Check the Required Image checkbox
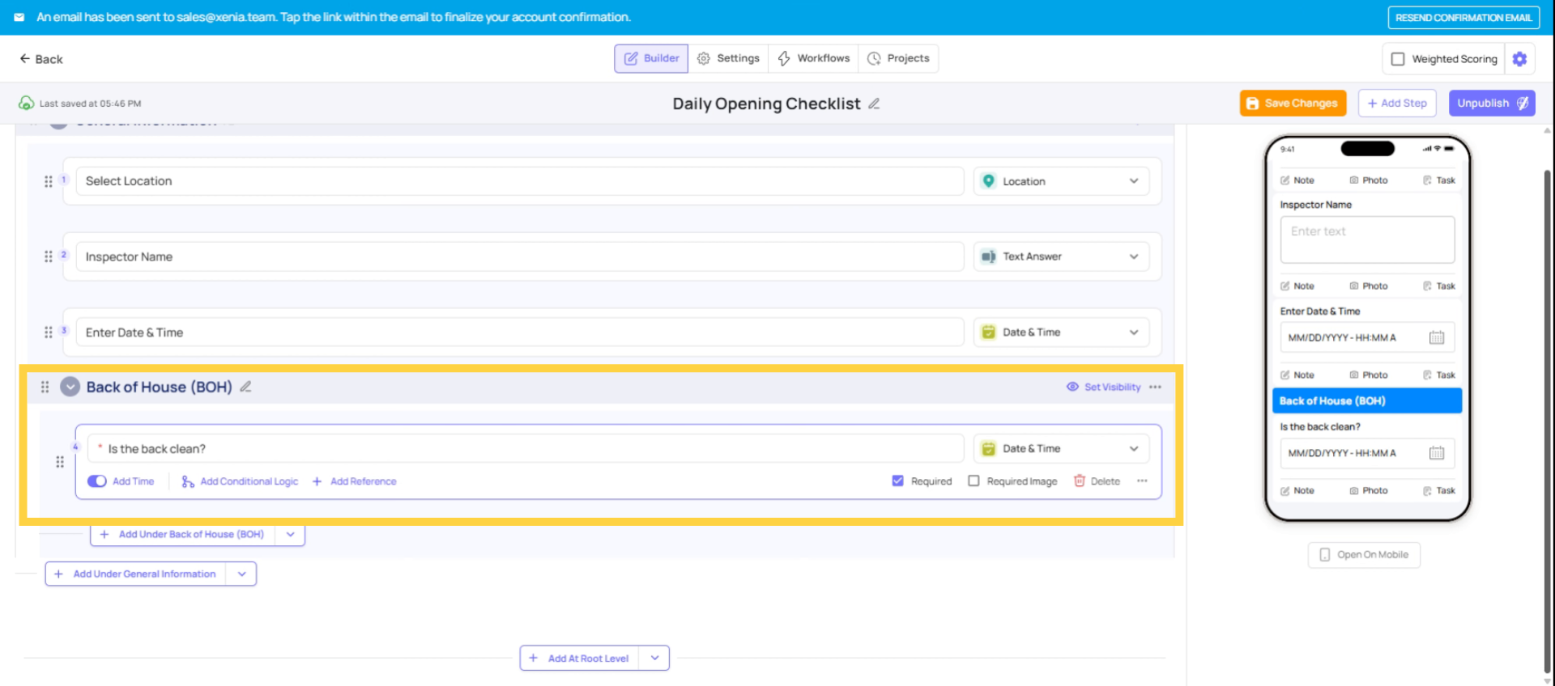This screenshot has width=1555, height=686. 973,481
